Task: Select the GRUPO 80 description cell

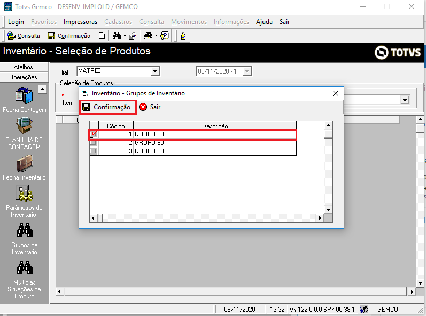Action: click(215, 143)
